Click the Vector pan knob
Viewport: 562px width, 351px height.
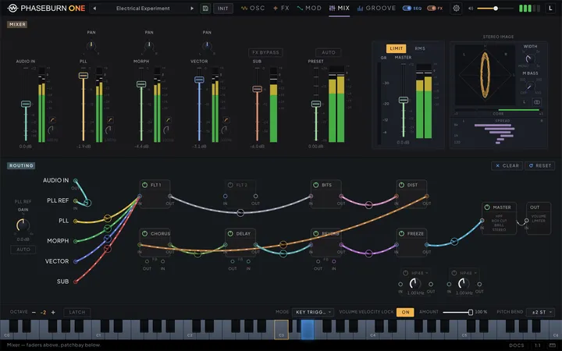pyautogui.click(x=207, y=45)
